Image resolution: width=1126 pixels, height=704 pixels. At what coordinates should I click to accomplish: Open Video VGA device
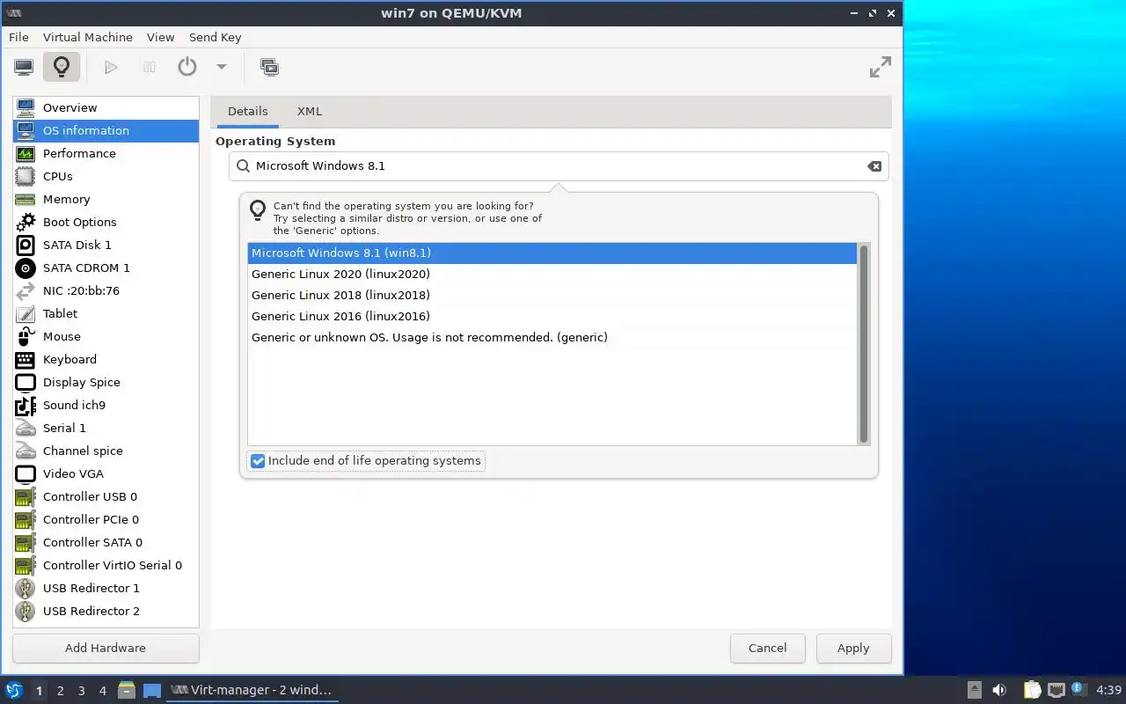(x=106, y=473)
